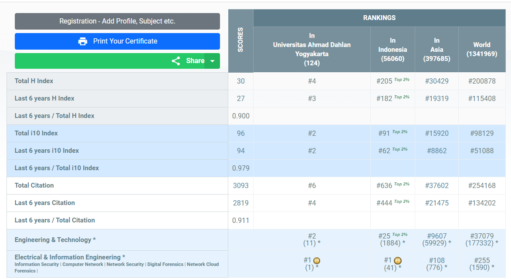
Task: Select the World ranking column header
Action: point(481,49)
